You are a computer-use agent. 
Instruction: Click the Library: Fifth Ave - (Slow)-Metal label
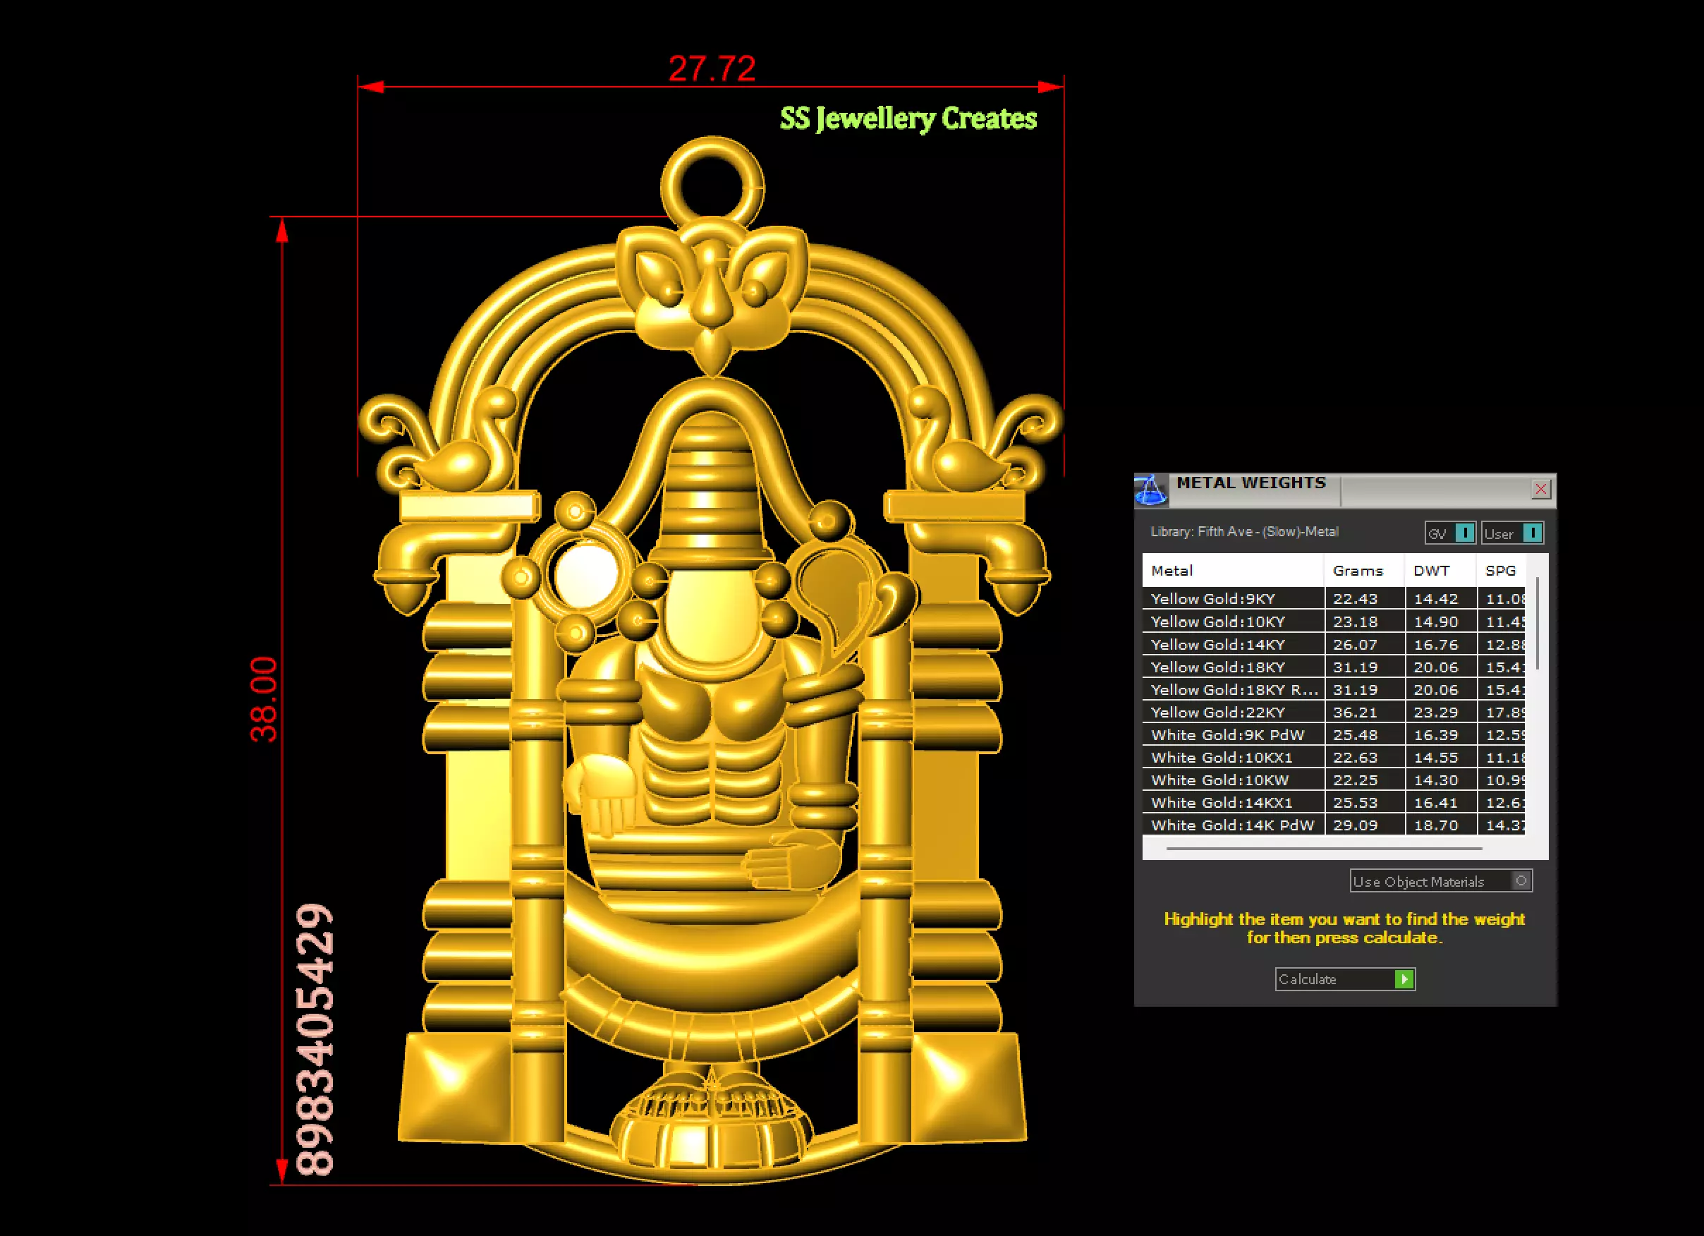tap(1244, 531)
